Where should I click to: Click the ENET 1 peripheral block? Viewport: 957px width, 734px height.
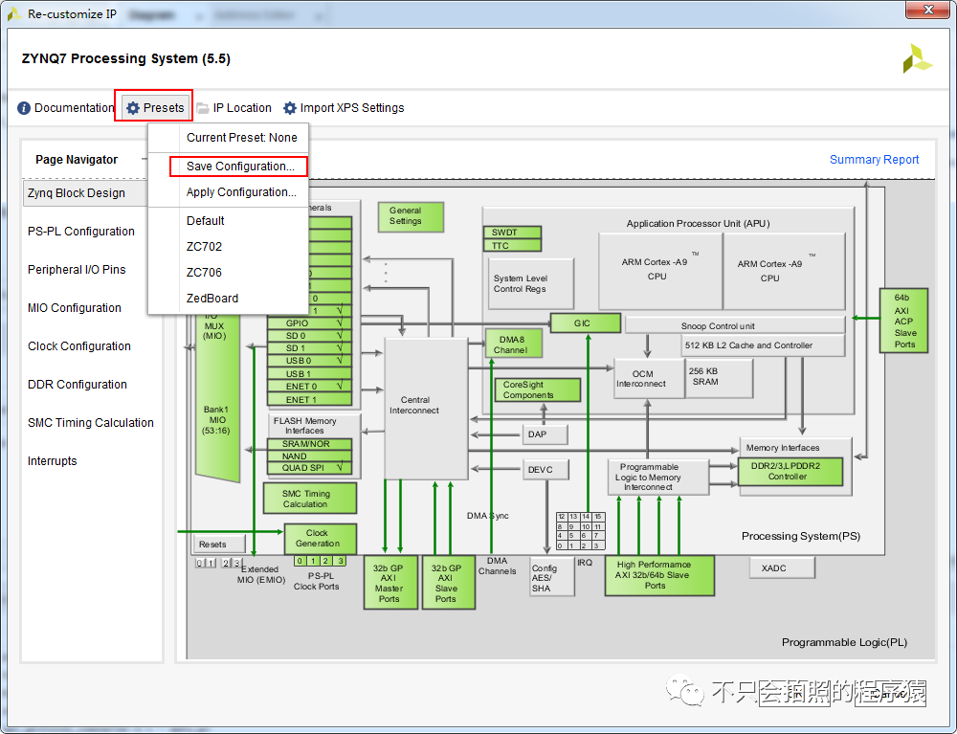[x=309, y=400]
